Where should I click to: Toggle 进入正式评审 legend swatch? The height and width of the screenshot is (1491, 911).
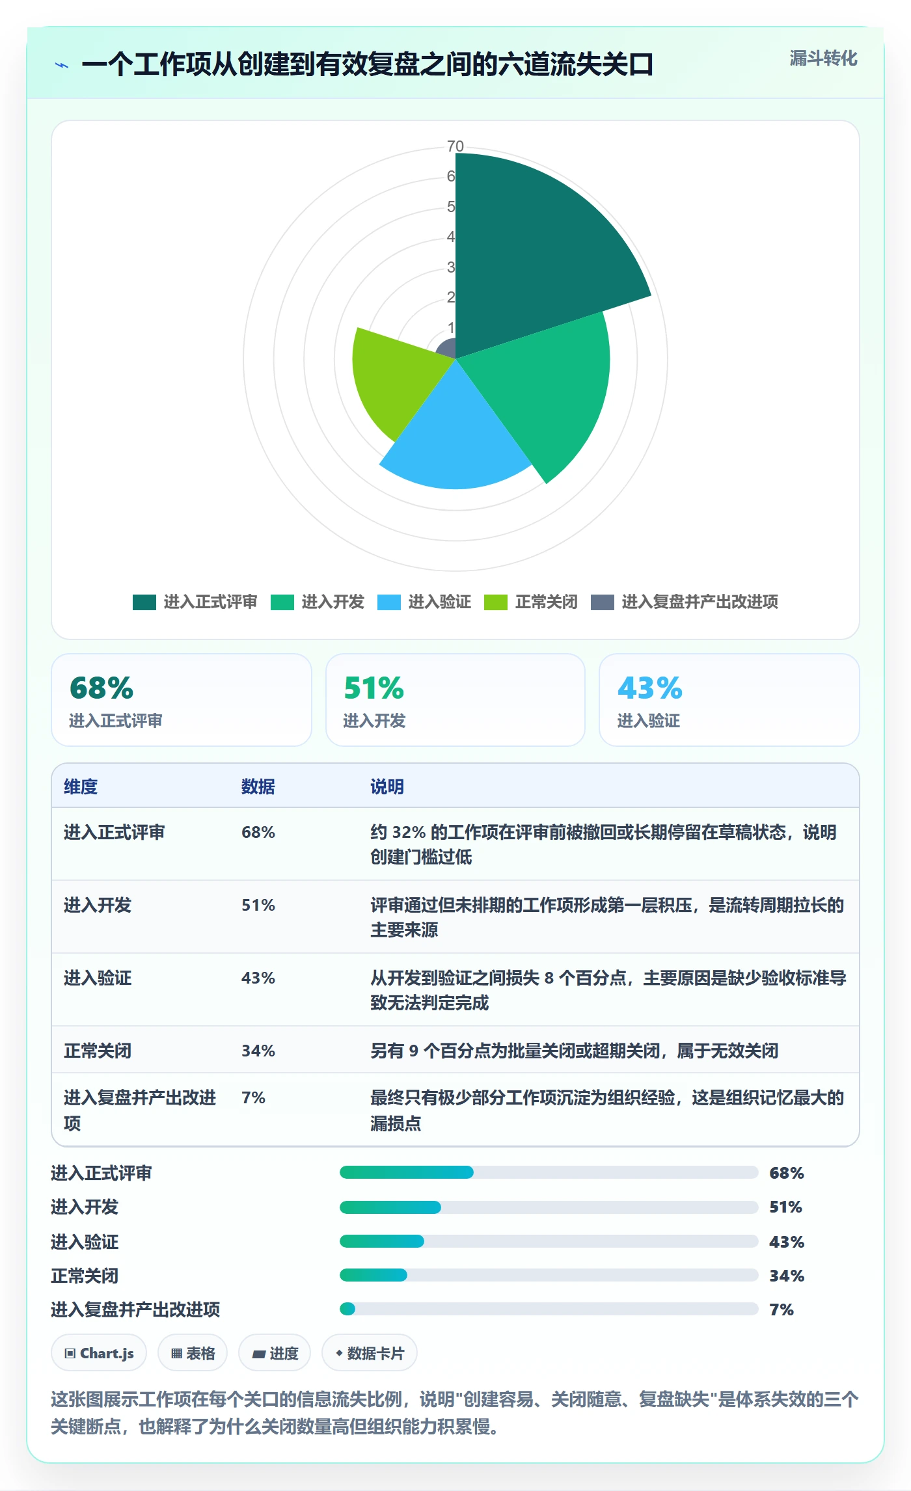point(144,602)
